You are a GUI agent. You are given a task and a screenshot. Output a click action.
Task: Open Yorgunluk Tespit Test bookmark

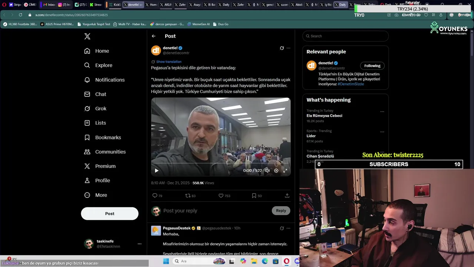point(94,24)
